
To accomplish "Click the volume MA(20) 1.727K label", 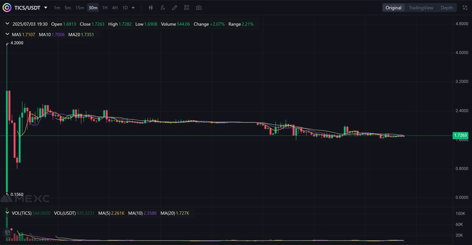I will pyautogui.click(x=175, y=213).
